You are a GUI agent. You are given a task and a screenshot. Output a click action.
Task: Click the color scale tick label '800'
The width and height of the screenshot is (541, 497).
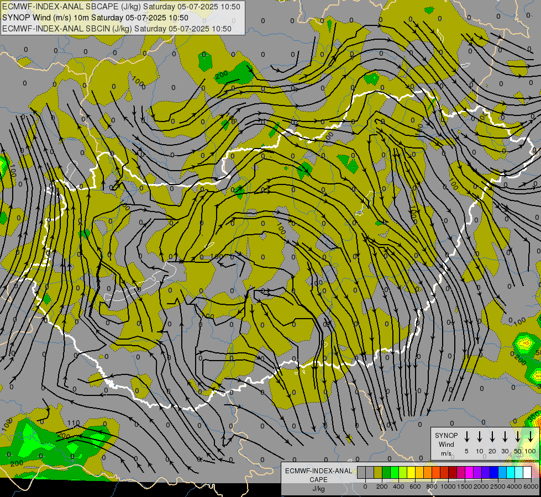[x=432, y=487]
